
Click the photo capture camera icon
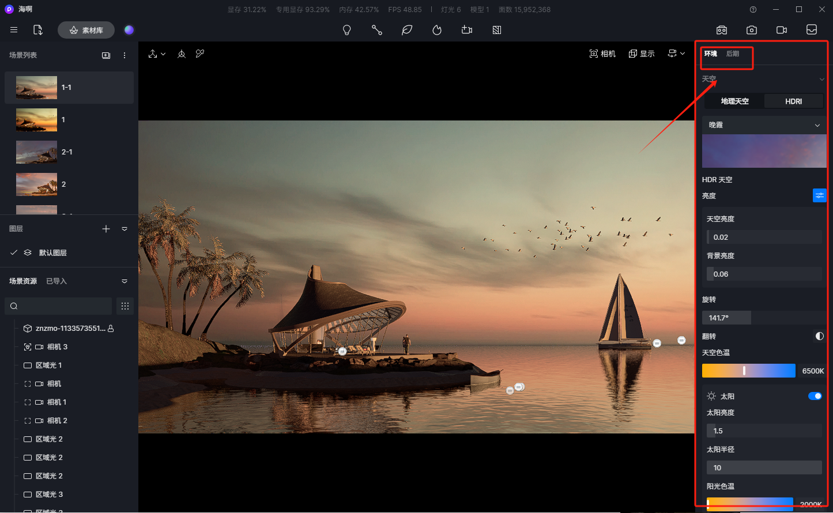(x=751, y=30)
